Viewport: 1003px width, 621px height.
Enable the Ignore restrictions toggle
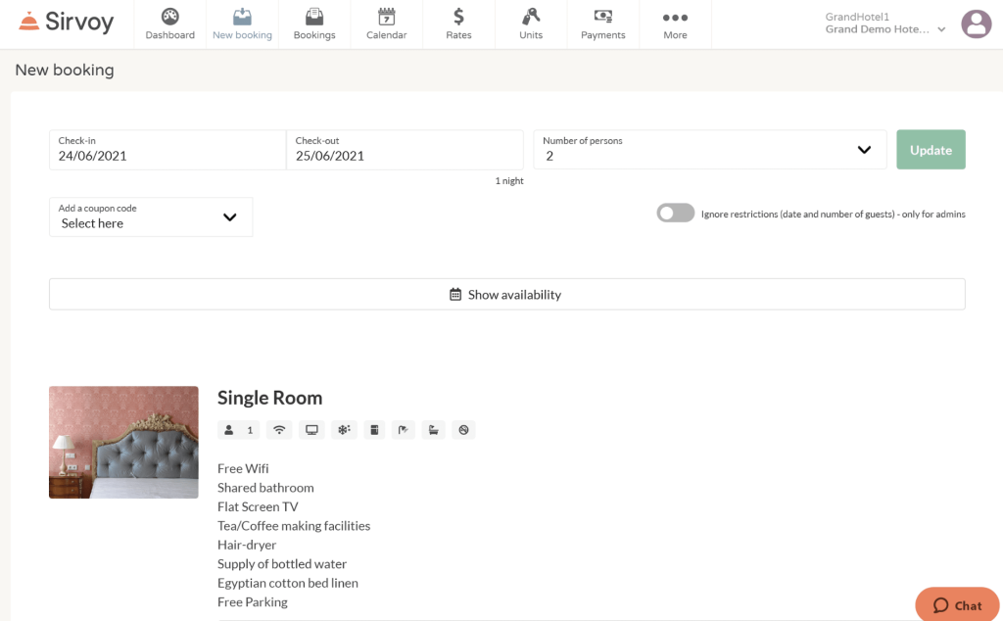coord(675,214)
